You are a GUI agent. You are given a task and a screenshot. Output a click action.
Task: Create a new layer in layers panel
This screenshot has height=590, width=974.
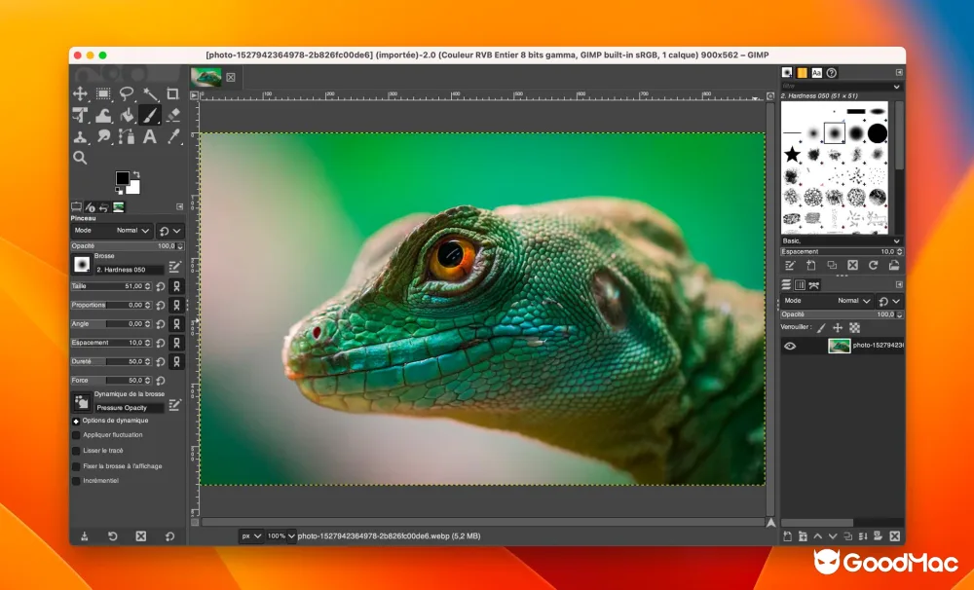click(x=787, y=536)
